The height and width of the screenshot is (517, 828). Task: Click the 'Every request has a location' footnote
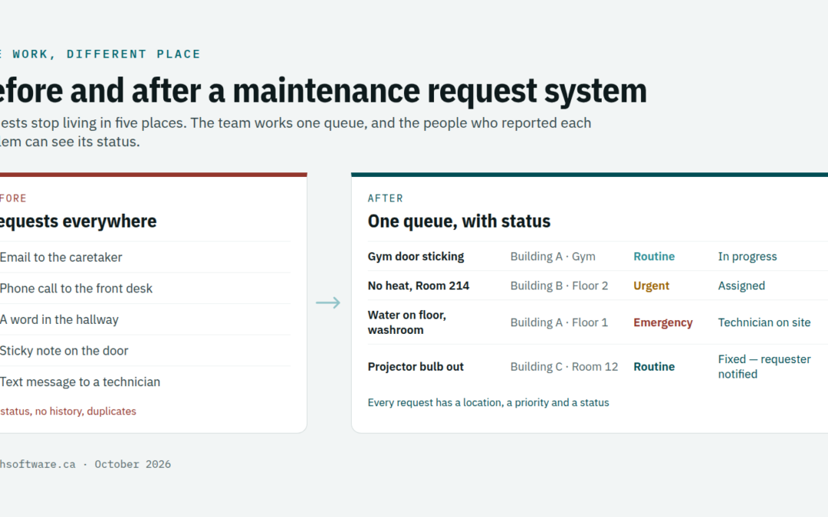(488, 403)
